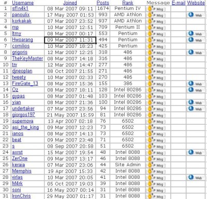Visit Hwoarang's website via Web icon
This screenshot has height=199, width=207.
(196, 40)
